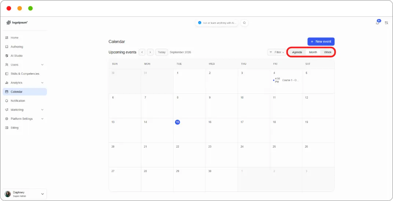
Task: Click the Analytics bar chart icon
Action: [7, 83]
